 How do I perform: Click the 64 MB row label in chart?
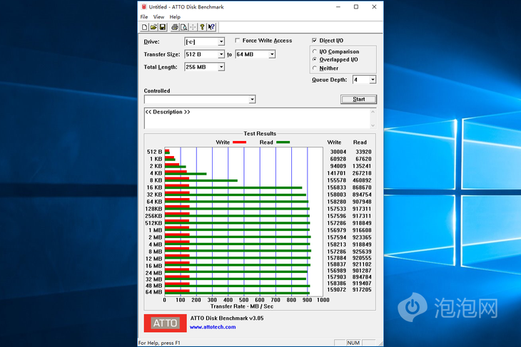[154, 292]
